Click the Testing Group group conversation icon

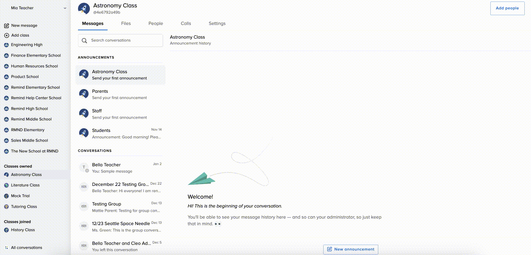coord(83,207)
